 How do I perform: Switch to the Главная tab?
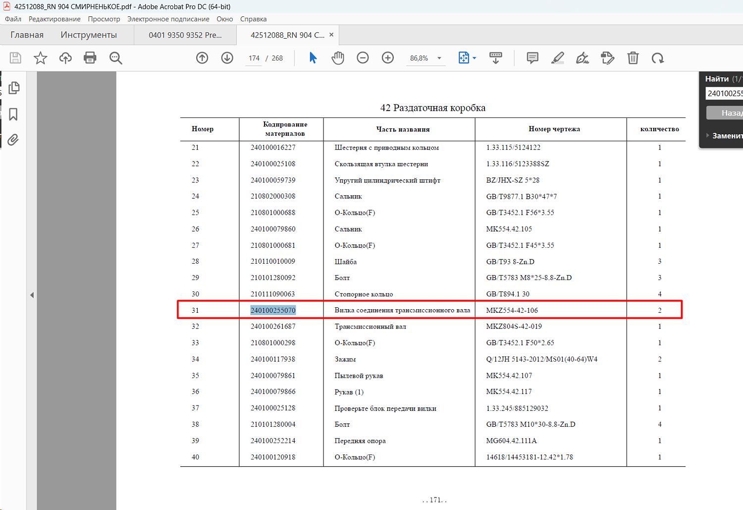[x=27, y=35]
